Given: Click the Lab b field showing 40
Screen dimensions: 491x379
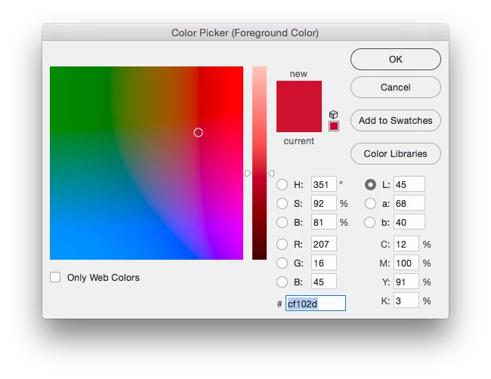Looking at the screenshot, I should pos(409,222).
